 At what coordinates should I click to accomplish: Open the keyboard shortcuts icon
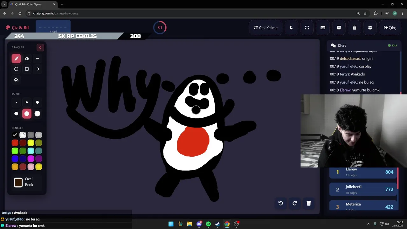click(323, 28)
